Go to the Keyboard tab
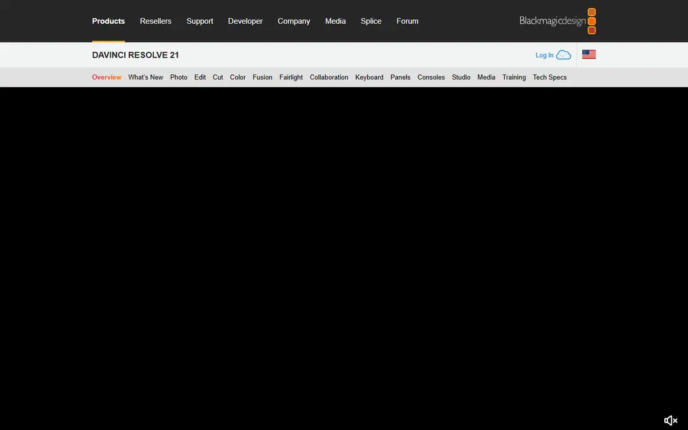The height and width of the screenshot is (430, 688). (370, 77)
